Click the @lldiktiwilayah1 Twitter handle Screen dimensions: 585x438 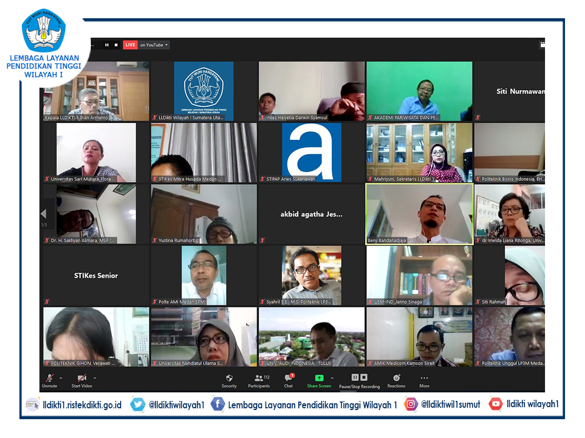pyautogui.click(x=177, y=405)
